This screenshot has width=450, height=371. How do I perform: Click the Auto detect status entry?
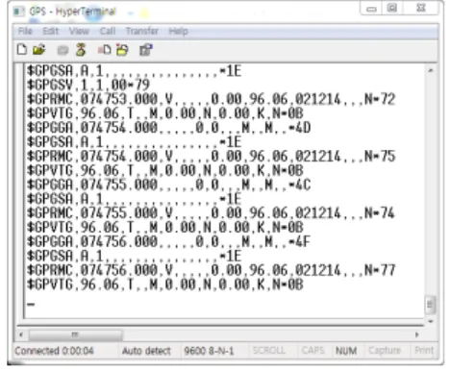tap(146, 351)
